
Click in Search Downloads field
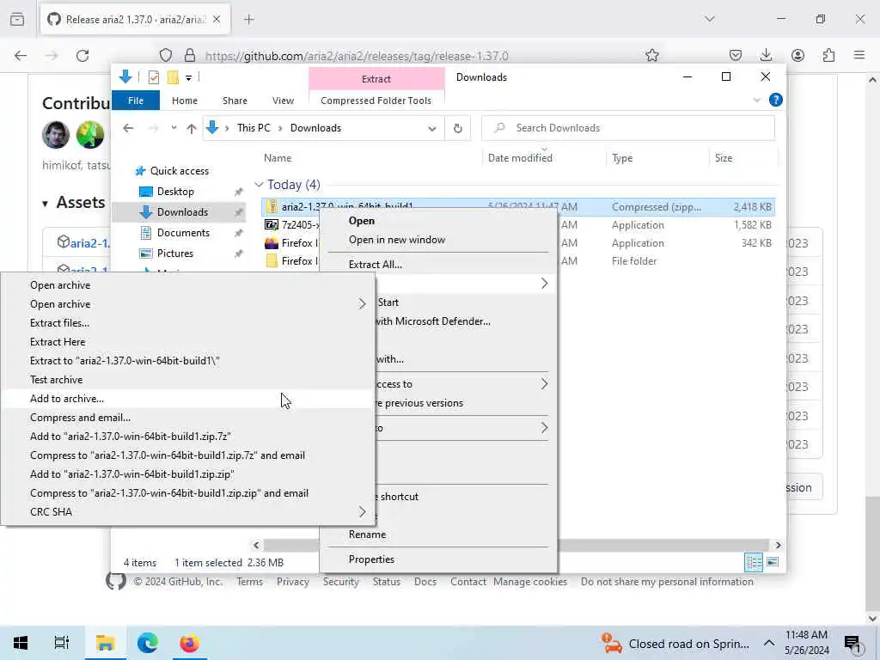[628, 128]
